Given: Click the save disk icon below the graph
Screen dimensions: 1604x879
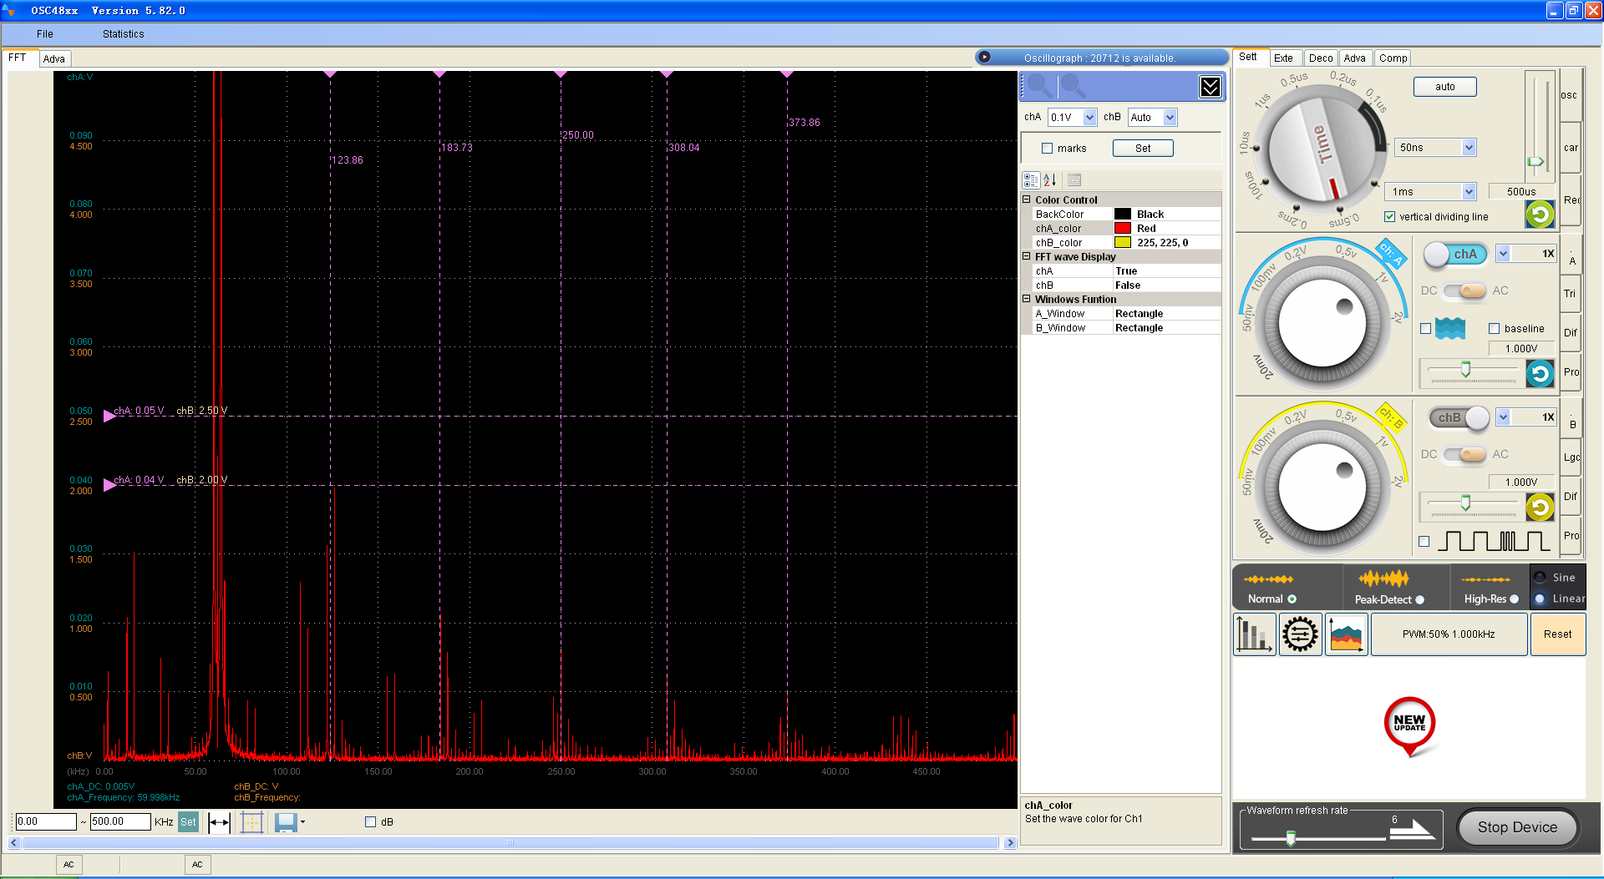Looking at the screenshot, I should tap(286, 822).
